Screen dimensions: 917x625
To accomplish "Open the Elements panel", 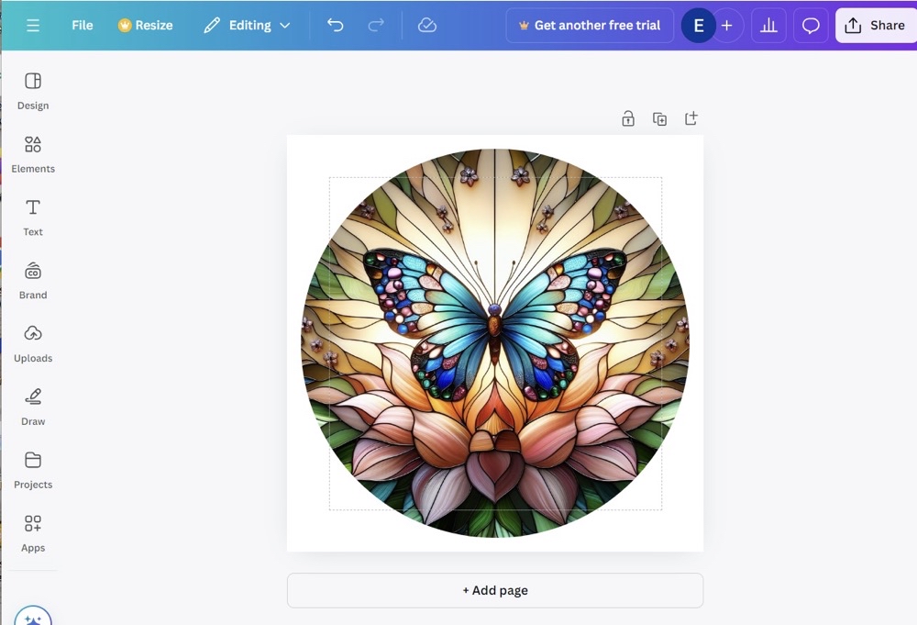I will tap(33, 154).
